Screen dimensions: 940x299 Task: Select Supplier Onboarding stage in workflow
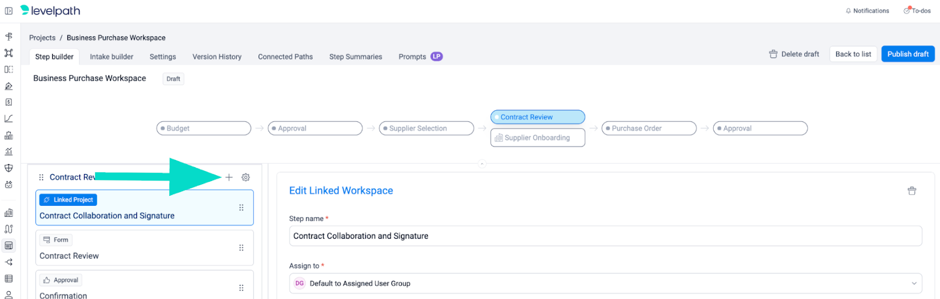pyautogui.click(x=537, y=138)
